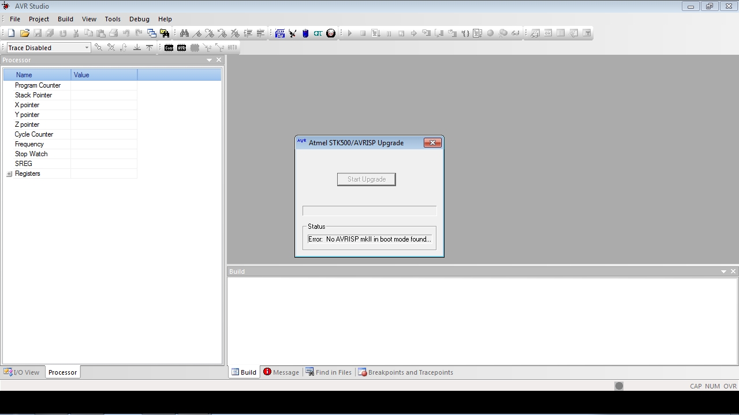Open the Project menu
Viewport: 739px width, 415px height.
[39, 19]
